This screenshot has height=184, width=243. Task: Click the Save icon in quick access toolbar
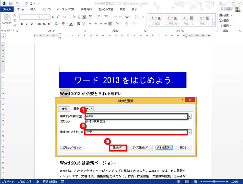(11, 3)
